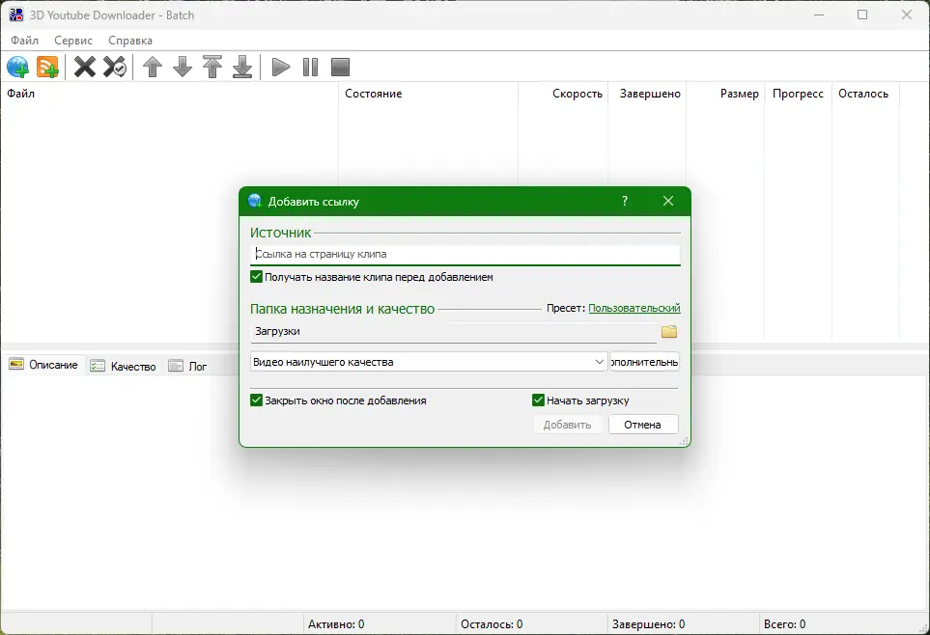Open folder browser for destination path
Image resolution: width=930 pixels, height=635 pixels.
tap(670, 331)
